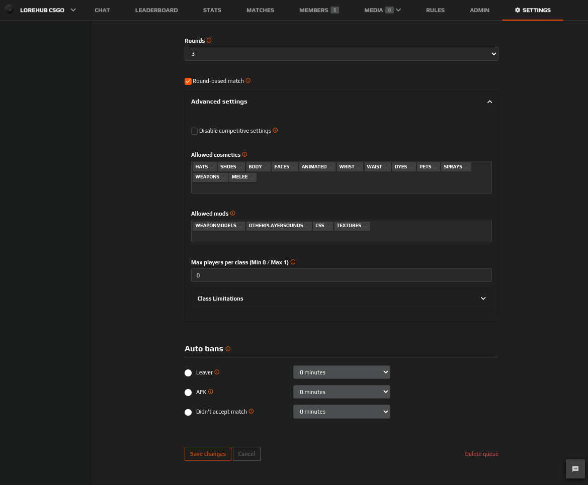Screen dimensions: 588x485
Task: Click the Save changes button
Action: pos(208,453)
